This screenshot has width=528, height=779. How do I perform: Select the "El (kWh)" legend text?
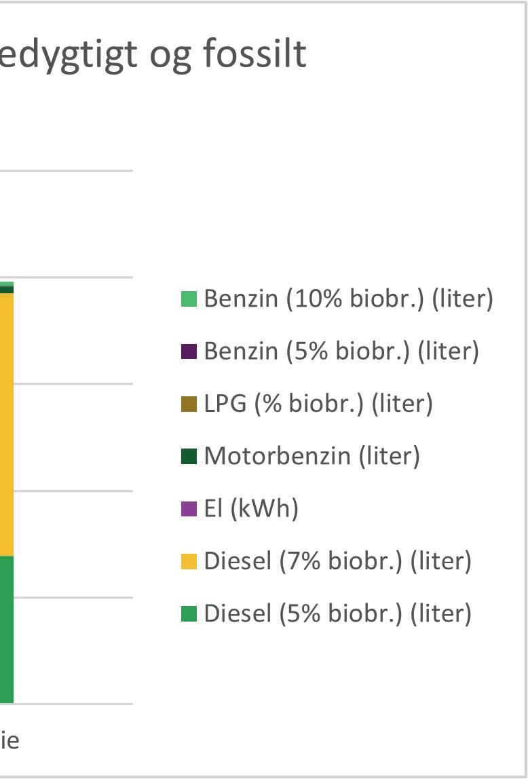[251, 509]
